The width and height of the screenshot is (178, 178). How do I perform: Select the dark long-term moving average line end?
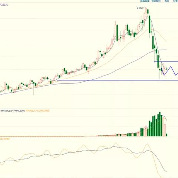pos(166,50)
